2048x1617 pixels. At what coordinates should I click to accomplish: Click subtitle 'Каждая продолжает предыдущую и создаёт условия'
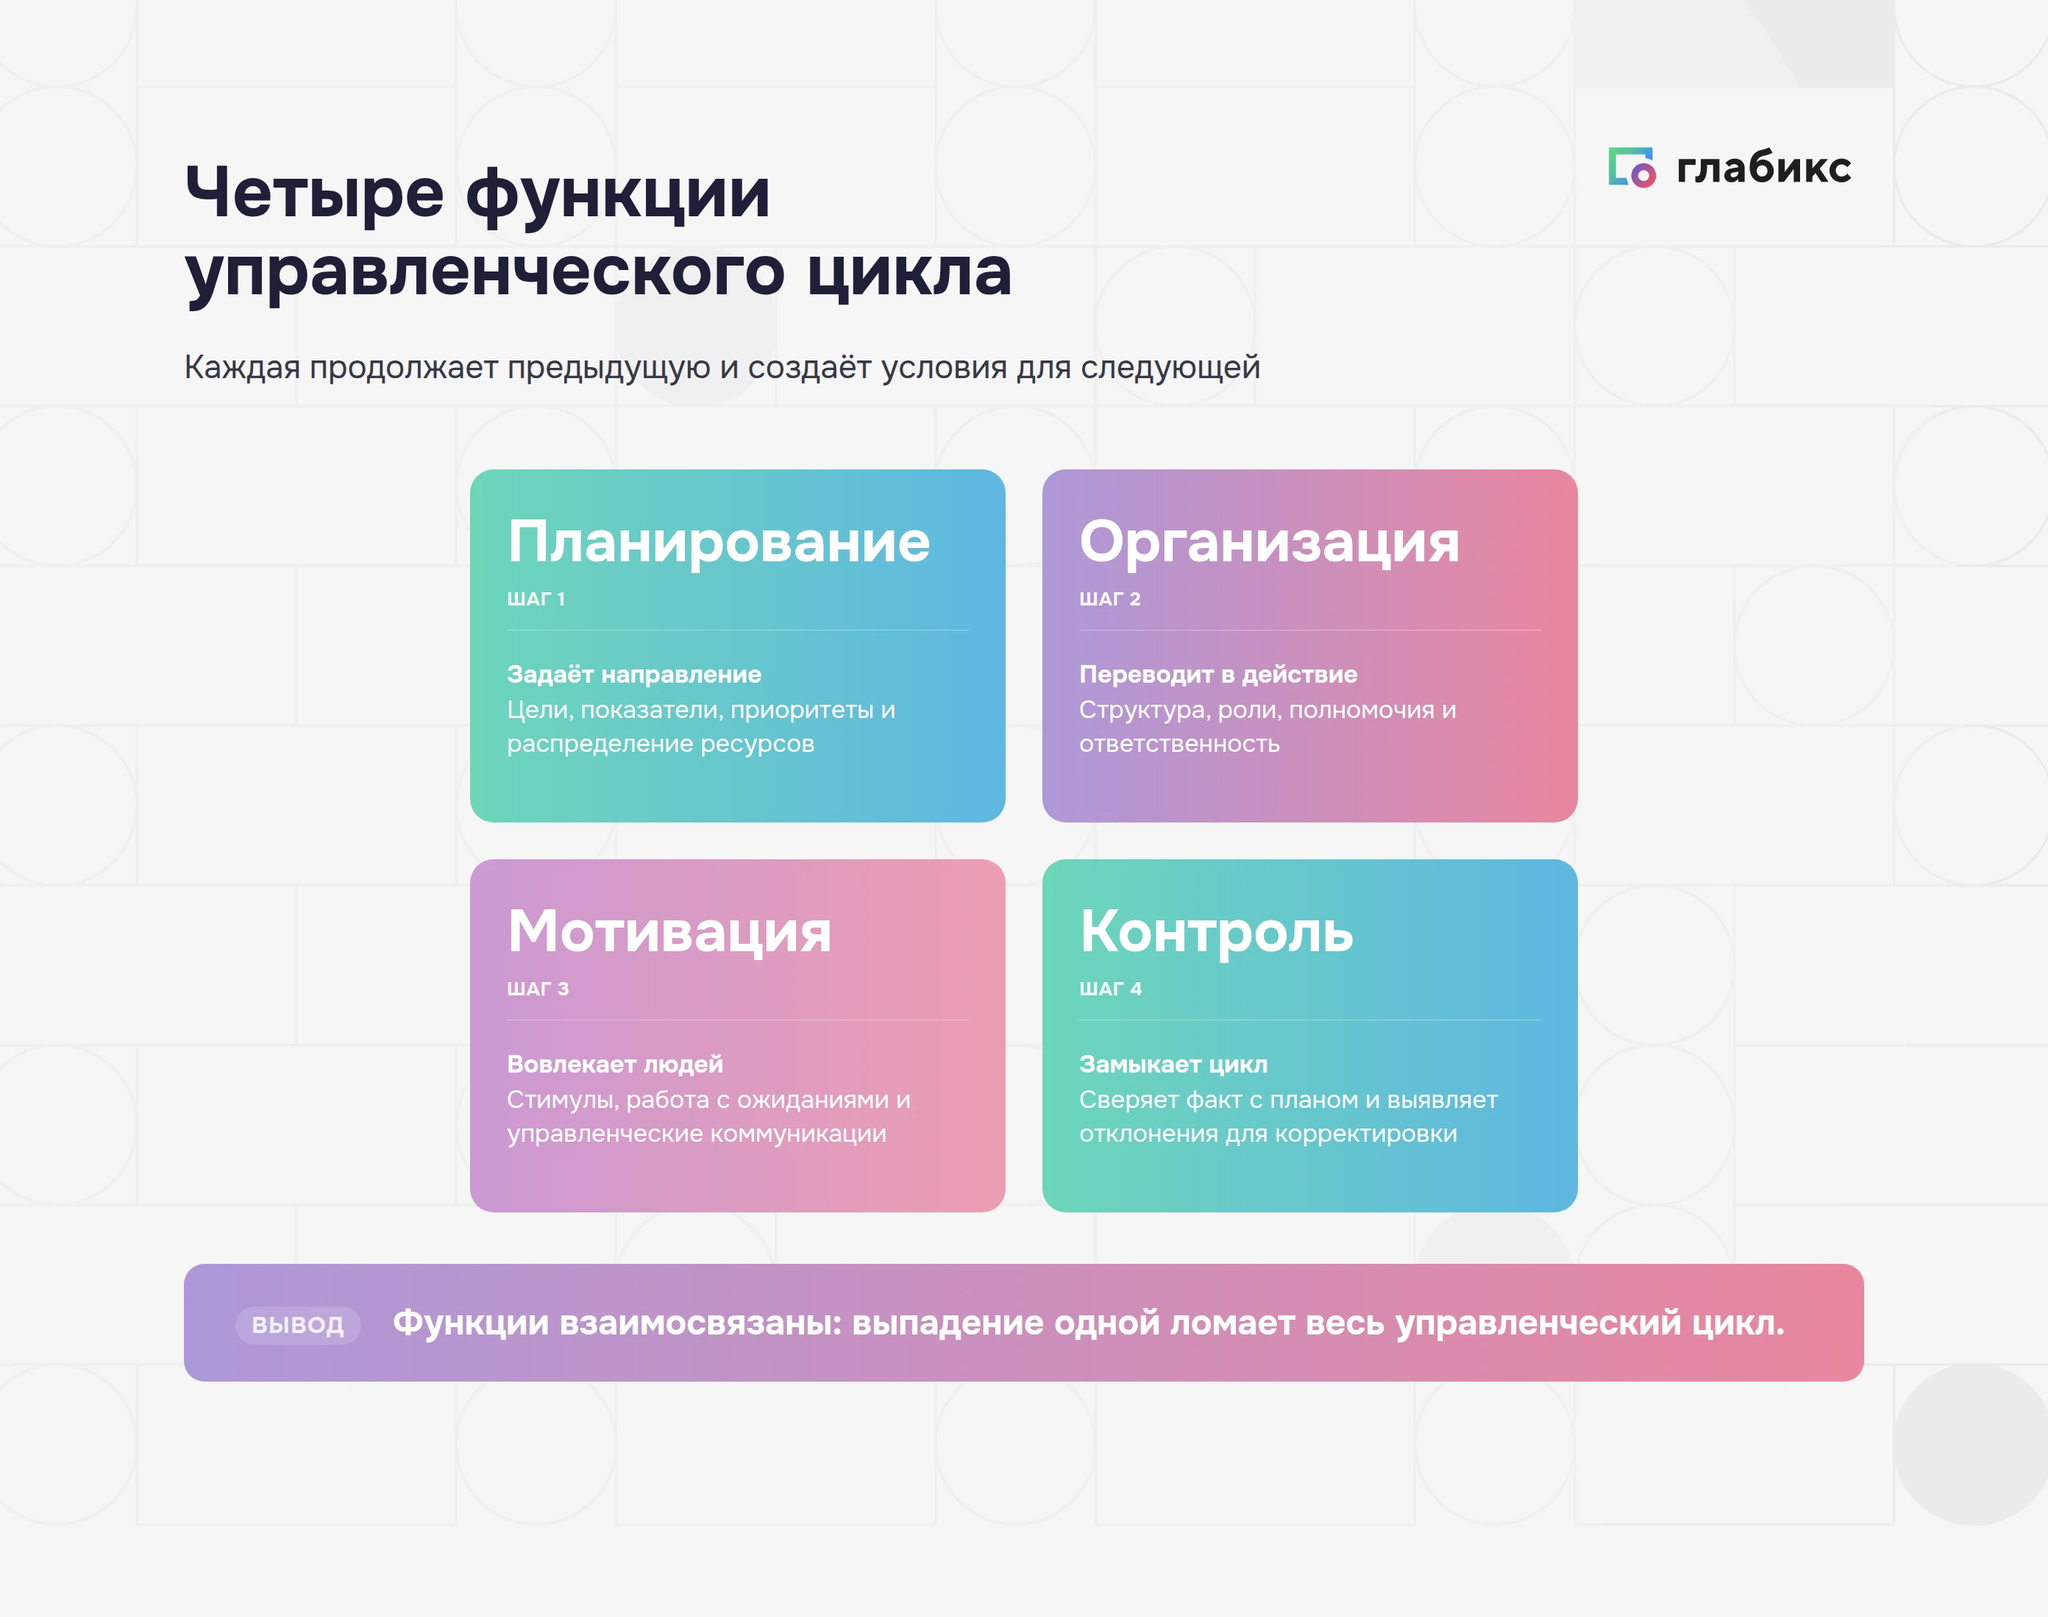pos(722,367)
